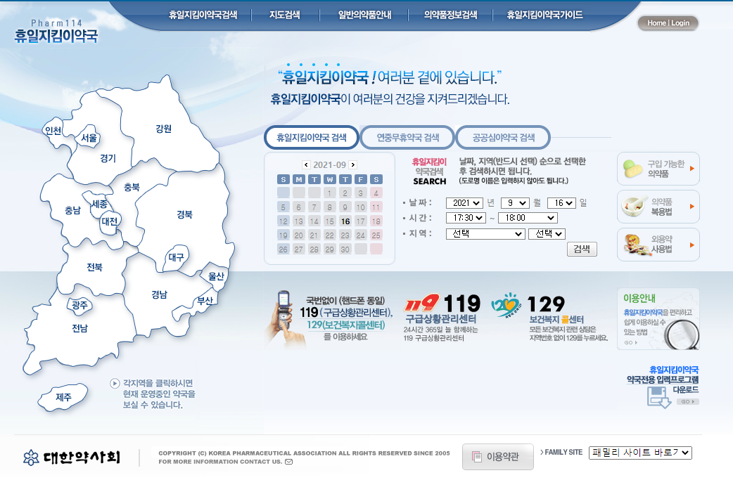This screenshot has height=499, width=733.
Task: Select calendar date 1
Action: pyautogui.click(x=330, y=193)
